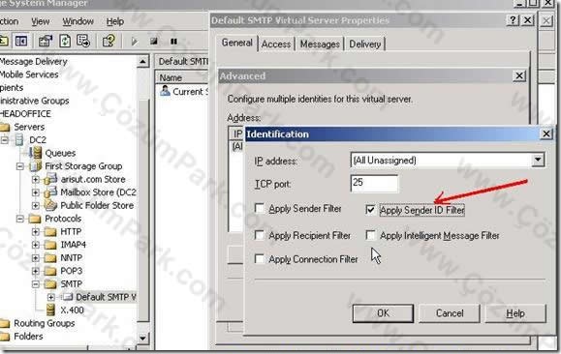This screenshot has height=354, width=561.
Task: Select the POP3 folder icon
Action: pyautogui.click(x=50, y=271)
